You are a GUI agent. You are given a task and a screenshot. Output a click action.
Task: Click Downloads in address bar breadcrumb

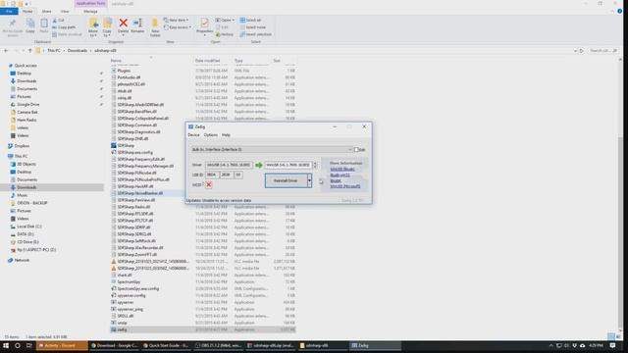coord(78,51)
